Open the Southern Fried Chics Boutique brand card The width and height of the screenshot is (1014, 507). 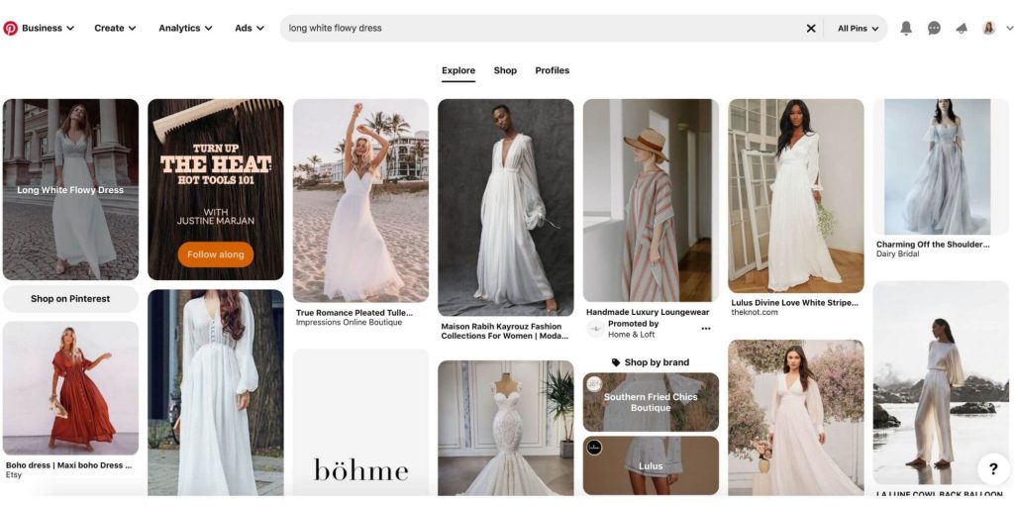pyautogui.click(x=651, y=402)
